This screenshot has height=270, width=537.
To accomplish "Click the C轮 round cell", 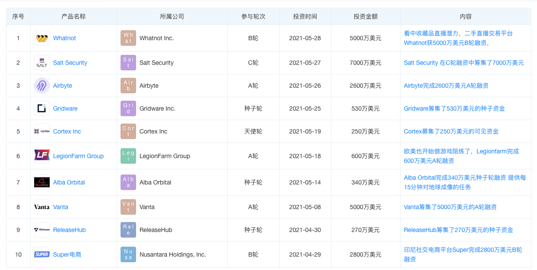I will (253, 63).
